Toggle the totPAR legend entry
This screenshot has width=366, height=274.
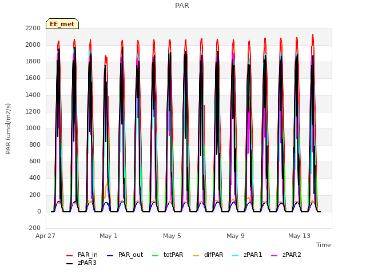coord(168,255)
